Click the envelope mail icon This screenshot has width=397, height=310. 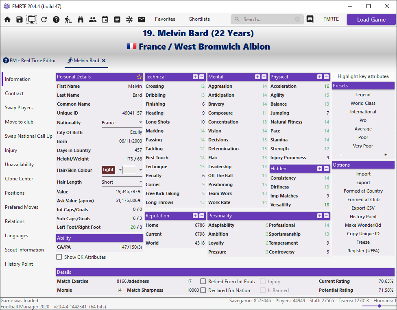click(x=142, y=20)
